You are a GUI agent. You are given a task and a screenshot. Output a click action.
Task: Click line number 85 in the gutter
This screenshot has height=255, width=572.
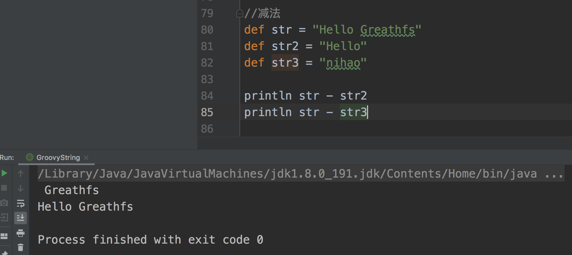click(x=207, y=112)
